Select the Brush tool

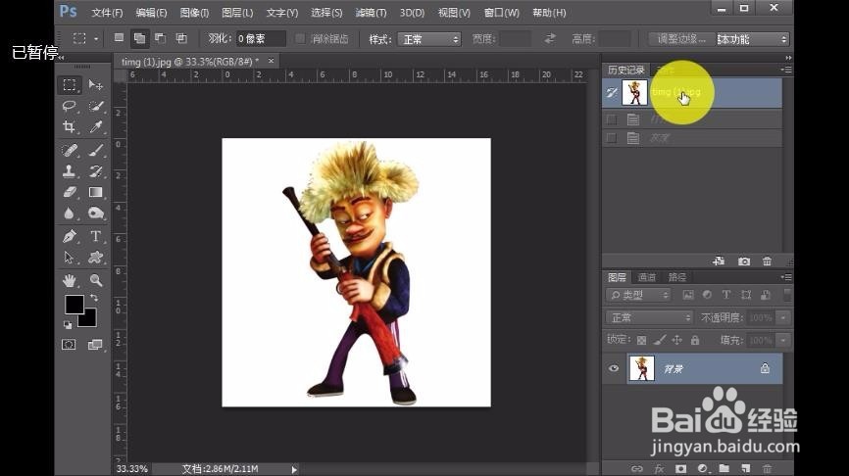click(x=96, y=150)
